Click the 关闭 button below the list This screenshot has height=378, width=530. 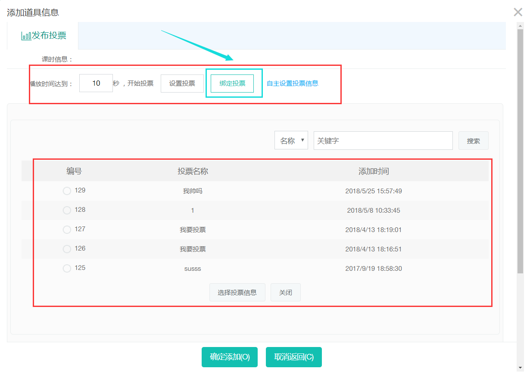(285, 292)
